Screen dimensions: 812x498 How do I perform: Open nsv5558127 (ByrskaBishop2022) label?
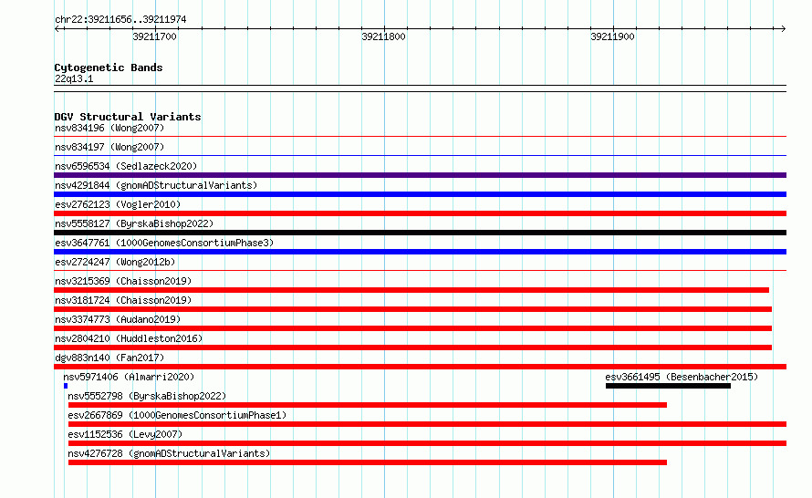click(134, 223)
